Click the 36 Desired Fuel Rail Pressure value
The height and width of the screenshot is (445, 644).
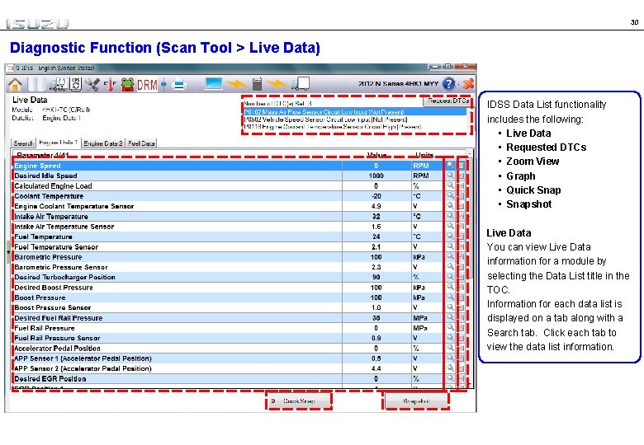pos(376,317)
